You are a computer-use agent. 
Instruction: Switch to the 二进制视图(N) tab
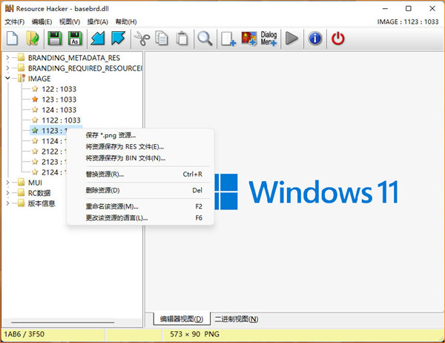click(x=237, y=318)
